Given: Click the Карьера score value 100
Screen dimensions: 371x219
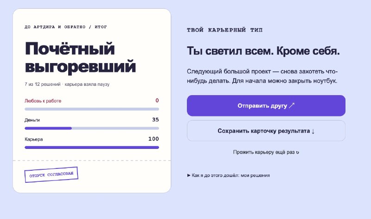Looking at the screenshot, I should 154,139.
